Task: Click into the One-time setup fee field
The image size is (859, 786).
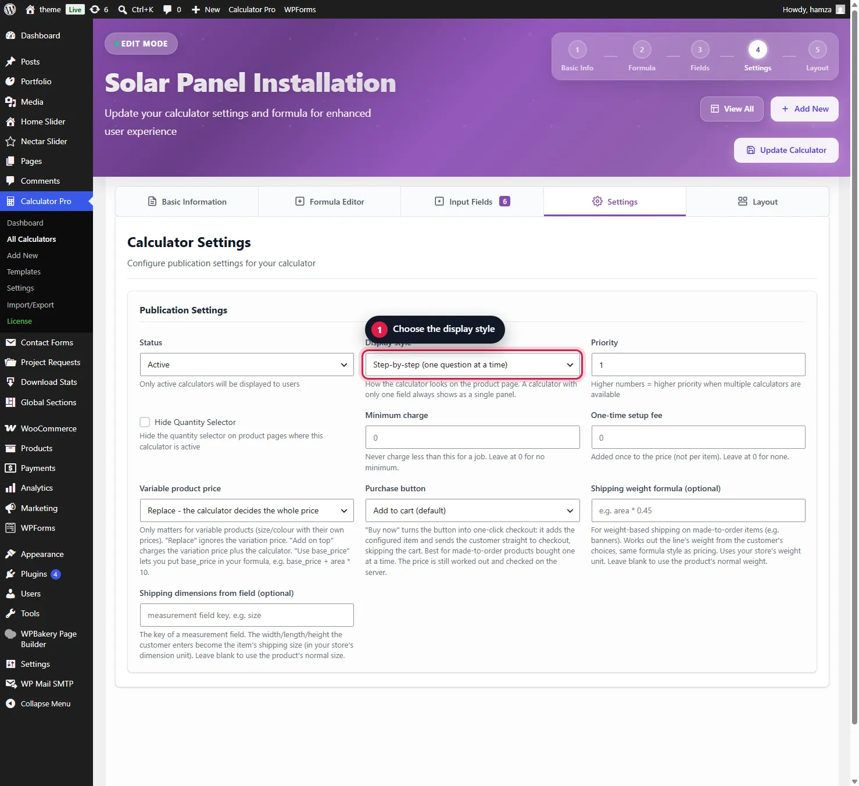Action: (698, 437)
